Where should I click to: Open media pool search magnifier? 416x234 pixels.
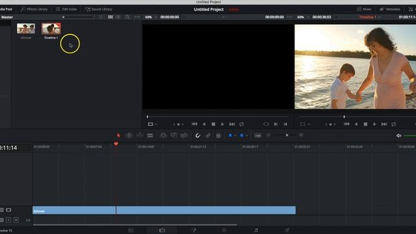(x=127, y=17)
